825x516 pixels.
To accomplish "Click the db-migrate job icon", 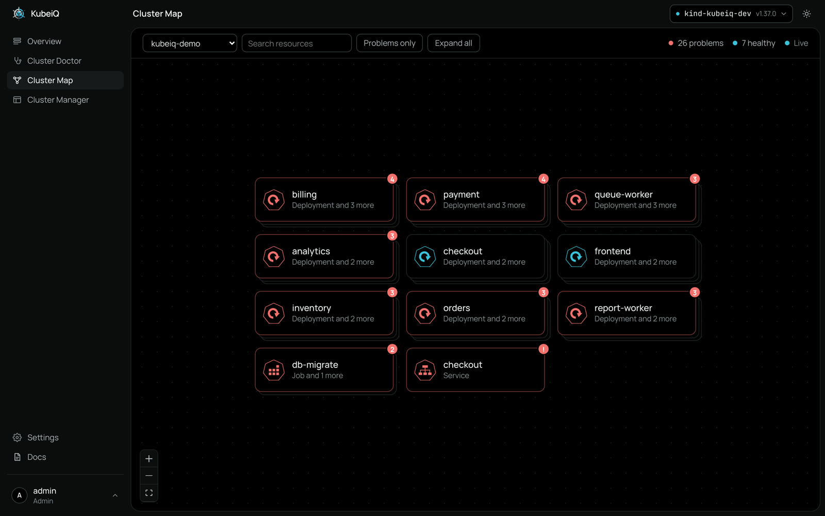I will (274, 370).
